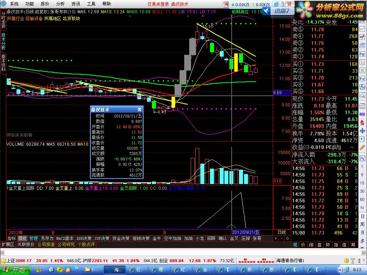Click the green export arrow icon
The image size is (367, 275).
(x=362, y=139)
